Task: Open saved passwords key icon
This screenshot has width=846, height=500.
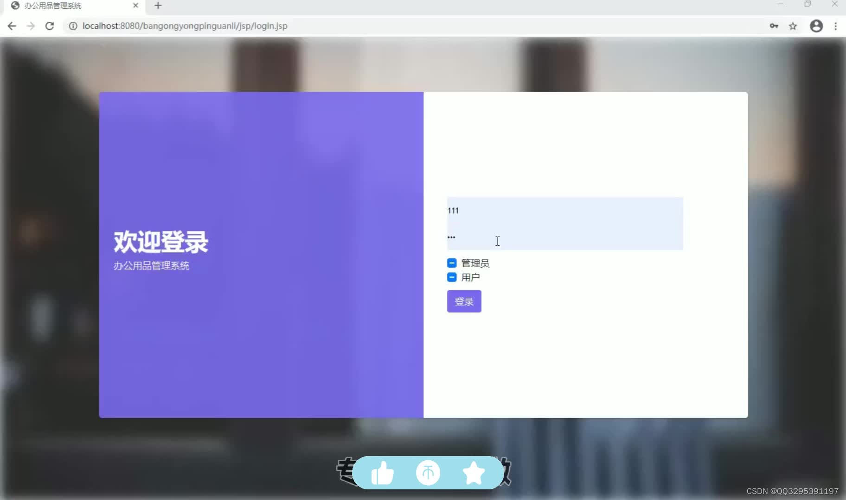Action: tap(774, 26)
